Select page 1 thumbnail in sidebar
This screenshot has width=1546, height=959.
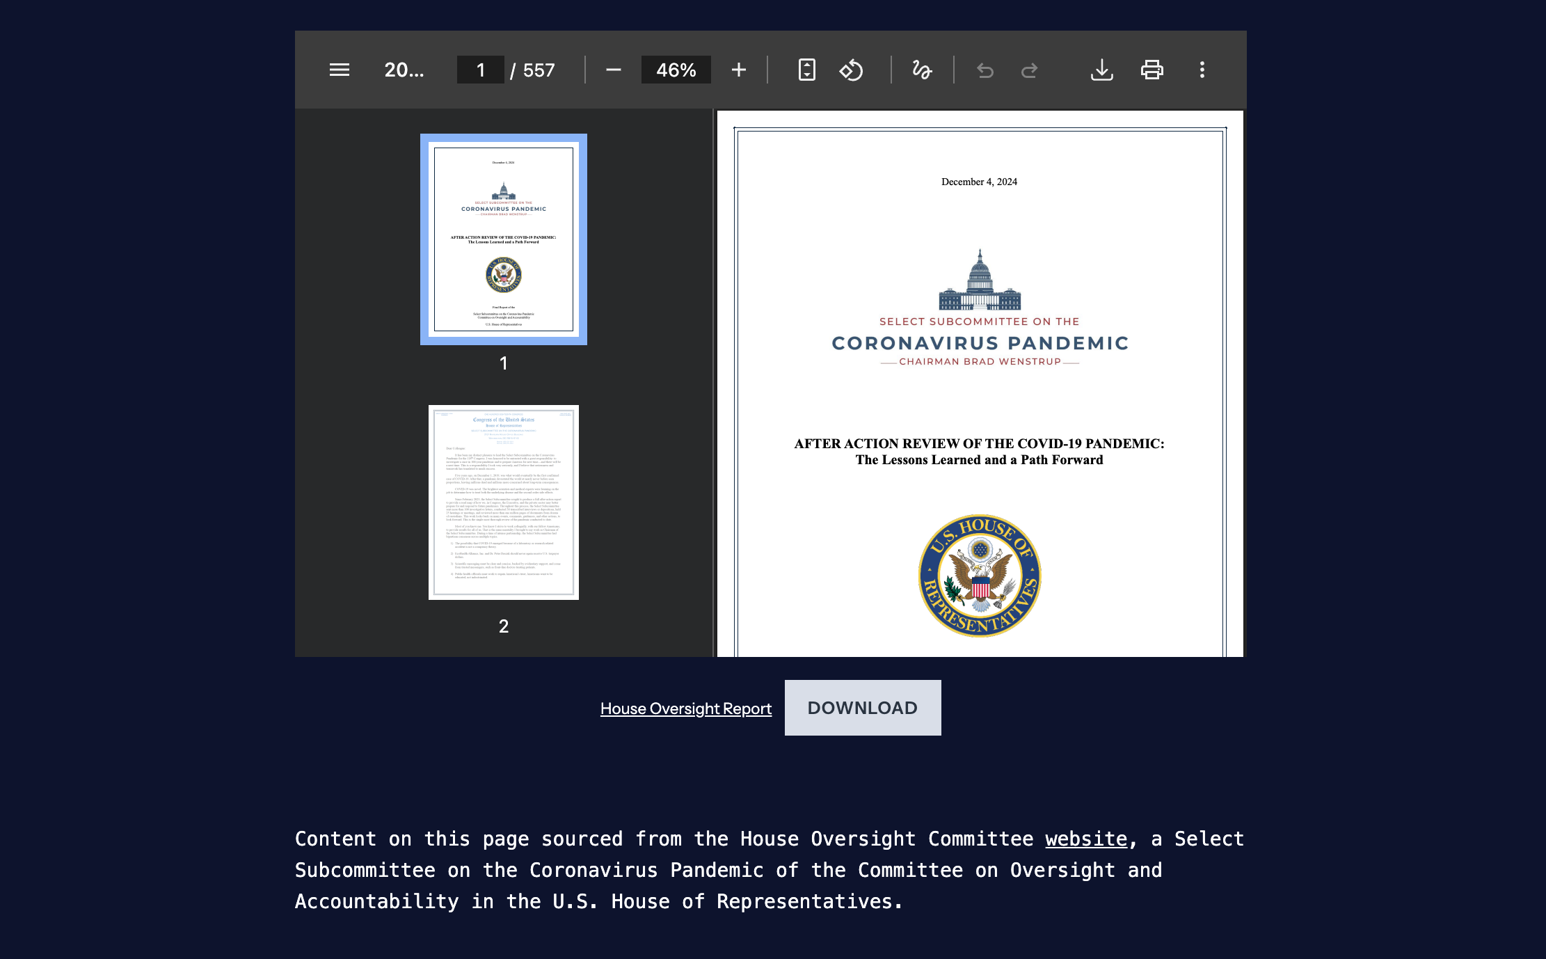503,239
